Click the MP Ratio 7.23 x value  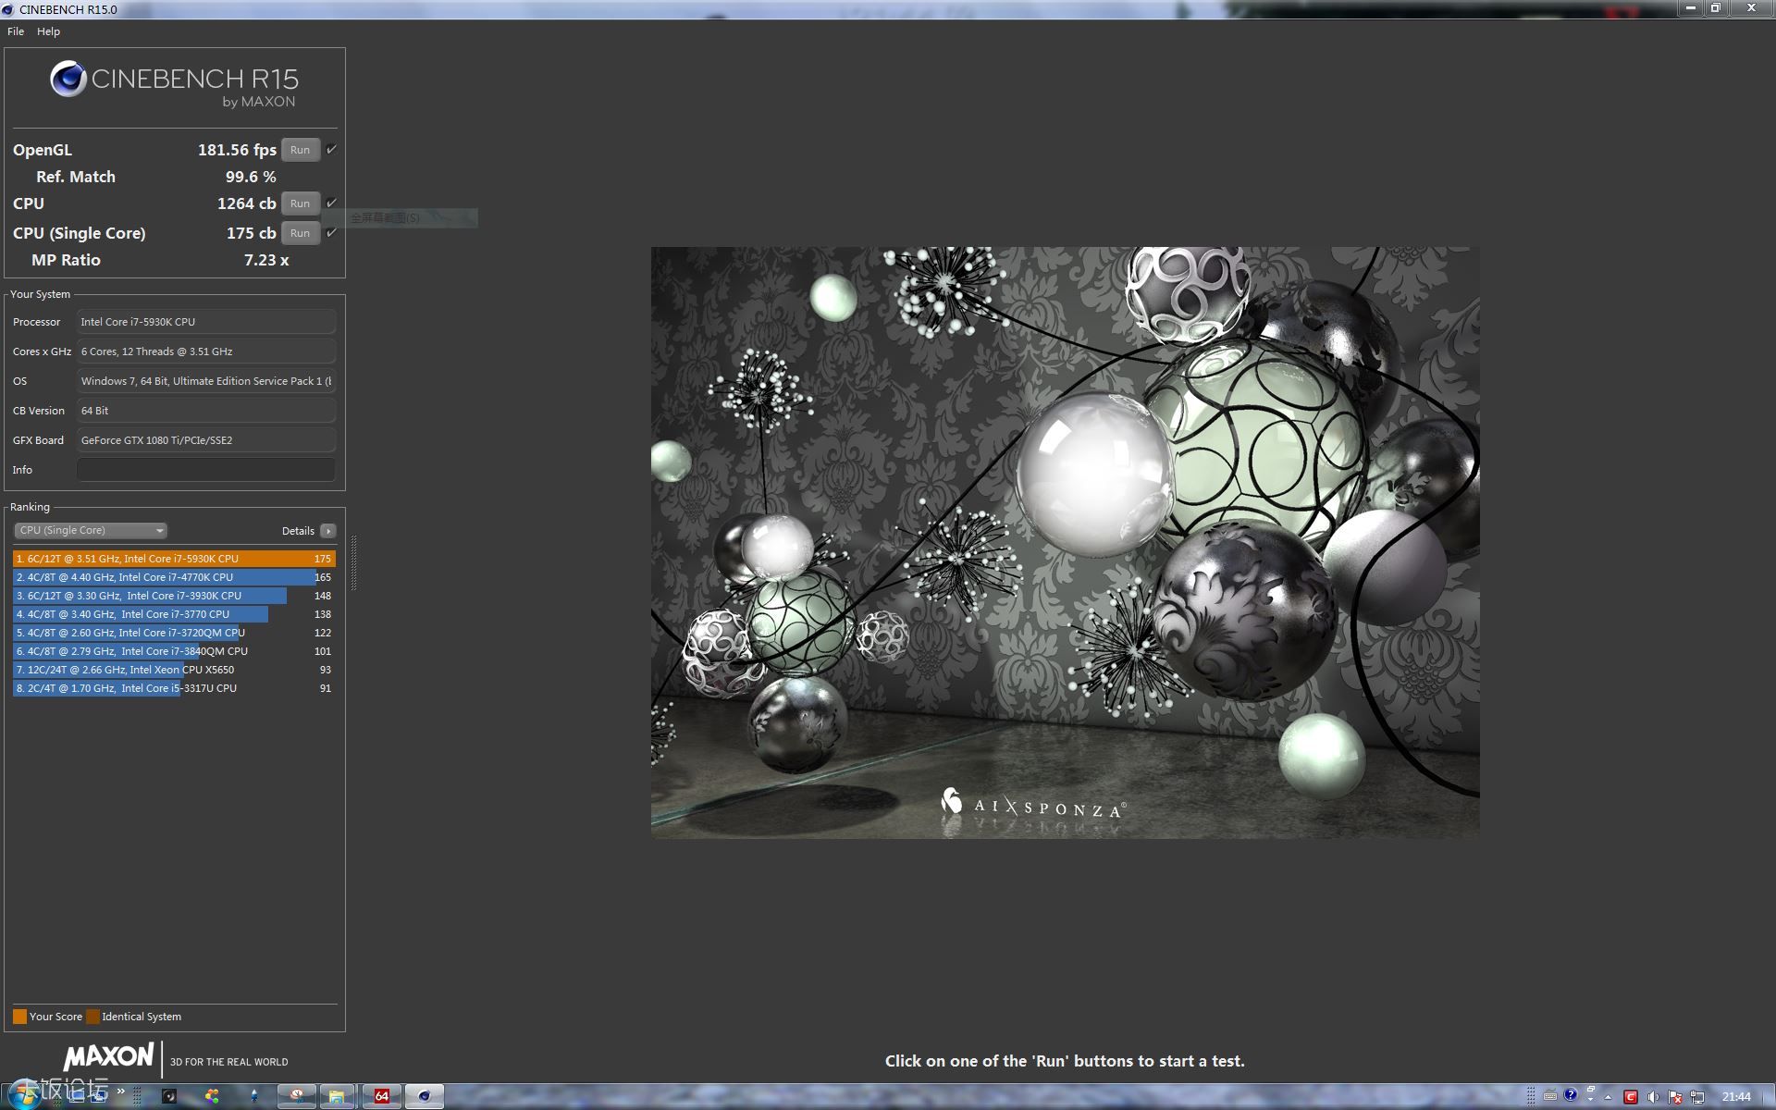(266, 260)
